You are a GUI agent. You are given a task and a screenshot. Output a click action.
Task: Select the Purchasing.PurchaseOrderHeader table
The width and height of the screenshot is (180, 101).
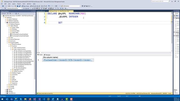20,36
